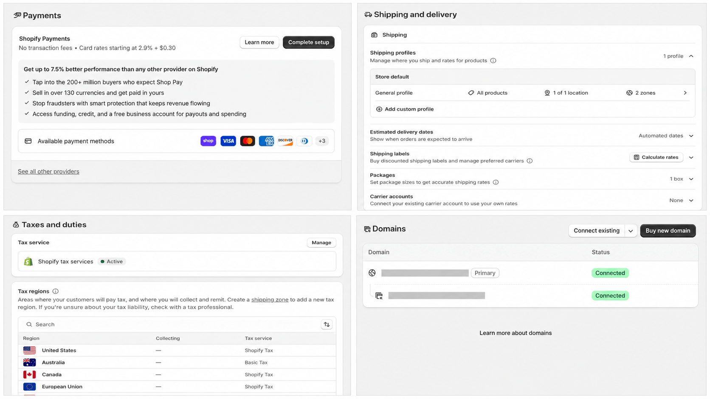Screen dimensions: 710x399
Task: Select the United States tax region row
Action: click(x=177, y=350)
